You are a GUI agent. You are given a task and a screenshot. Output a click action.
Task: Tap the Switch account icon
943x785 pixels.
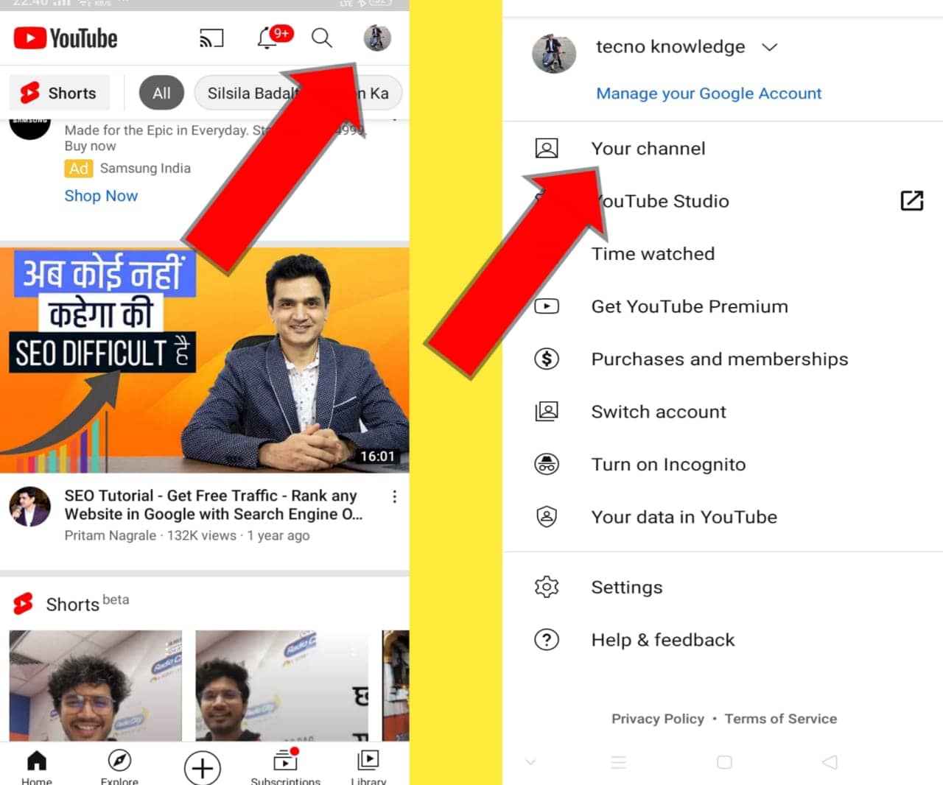click(547, 411)
